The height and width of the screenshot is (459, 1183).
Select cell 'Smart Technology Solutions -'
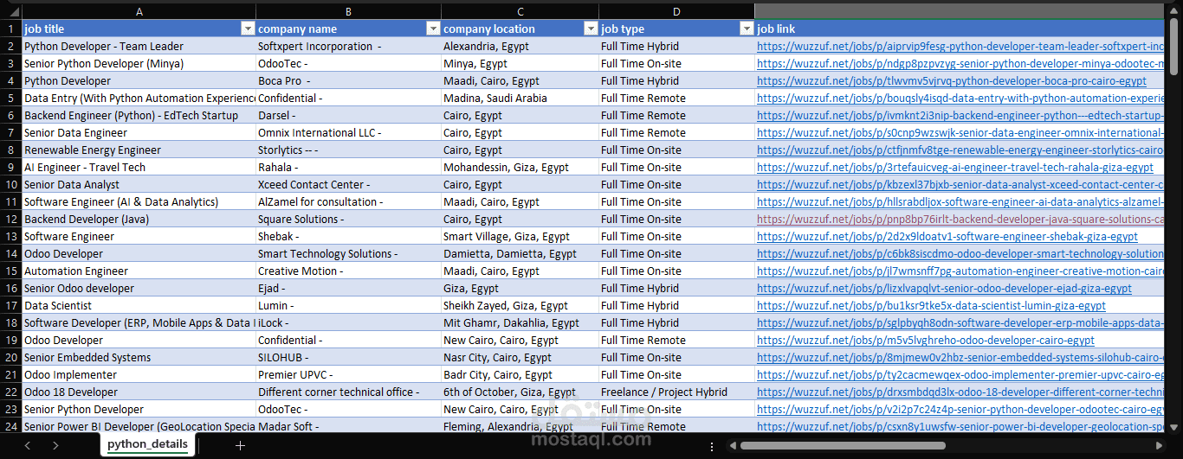(348, 253)
